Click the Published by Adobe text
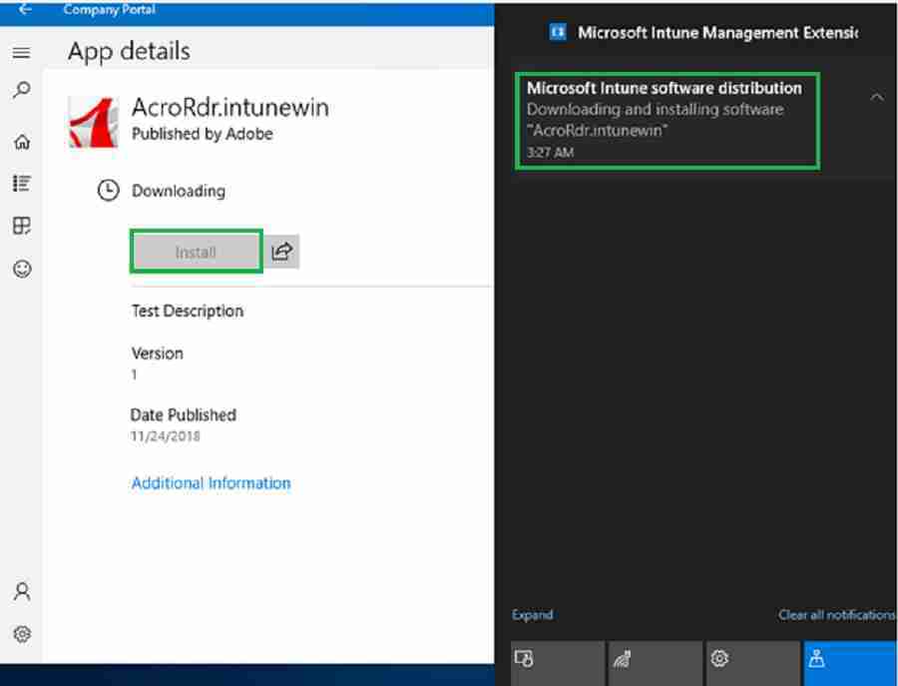This screenshot has height=686, width=898. [203, 134]
